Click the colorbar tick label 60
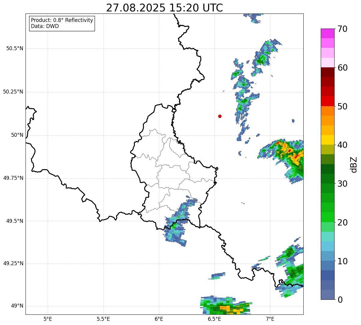 pos(342,68)
